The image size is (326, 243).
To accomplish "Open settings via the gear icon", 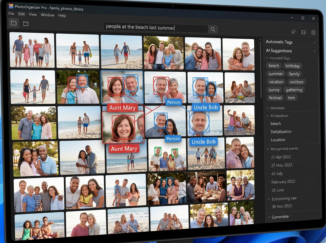I will (x=314, y=33).
